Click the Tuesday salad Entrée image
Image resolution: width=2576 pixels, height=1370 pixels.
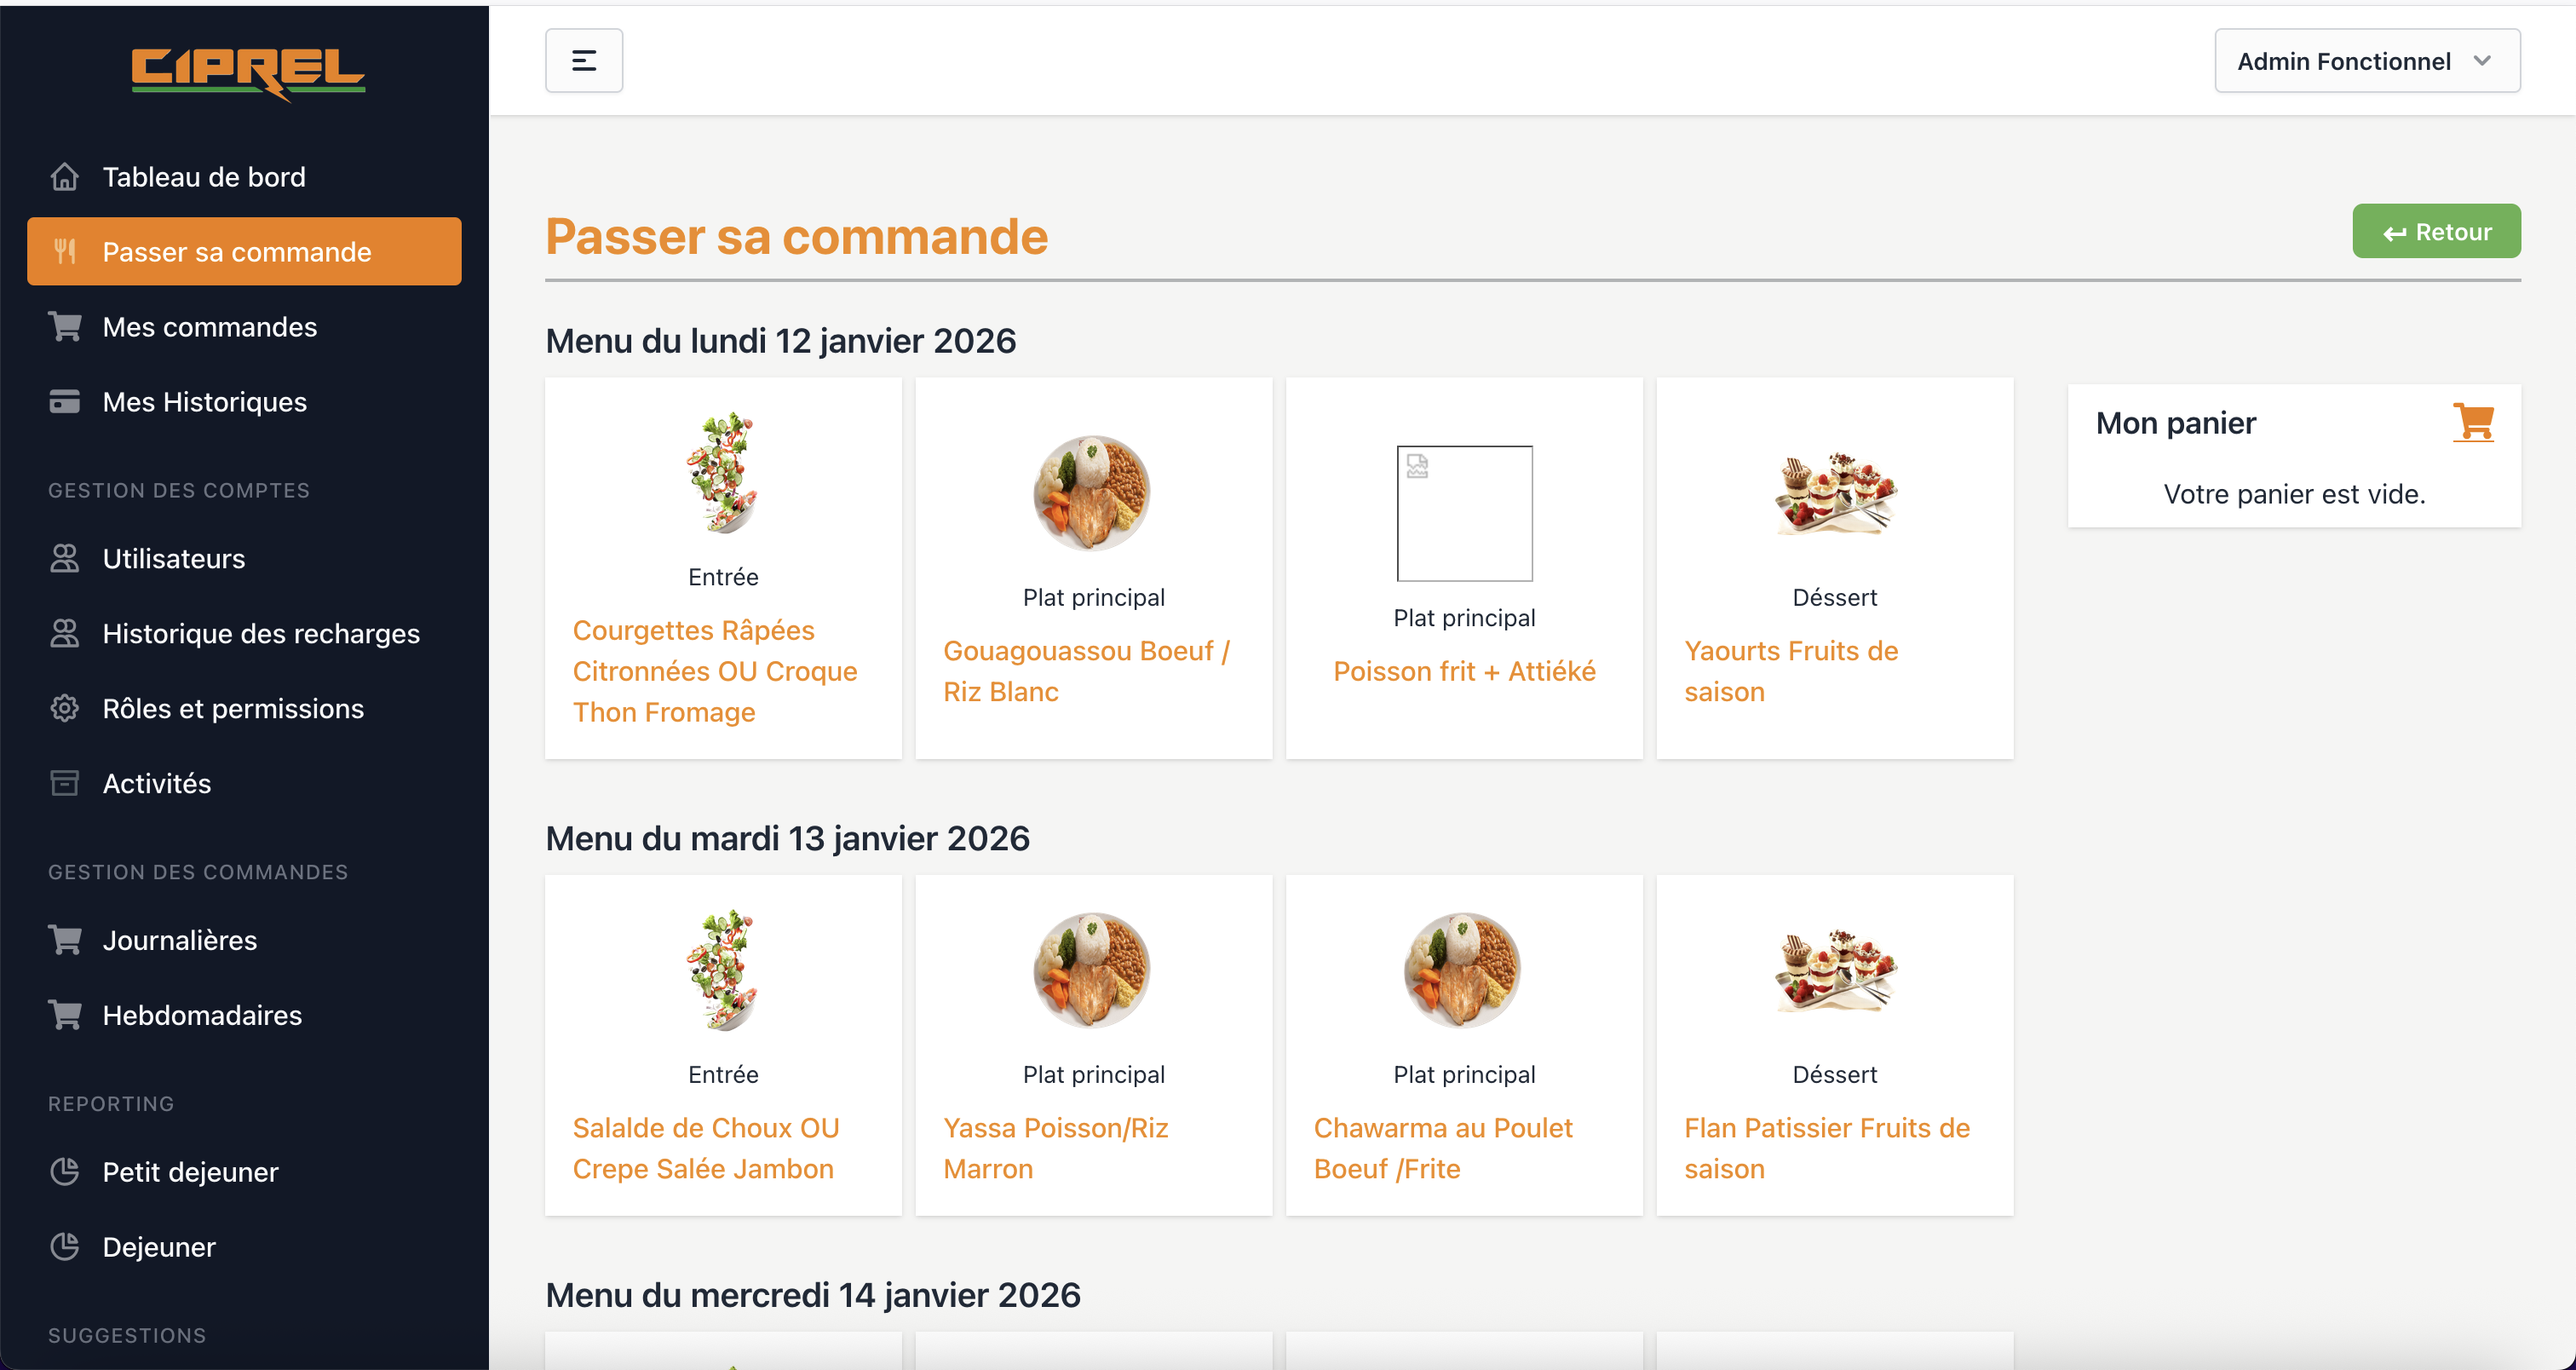coord(723,969)
